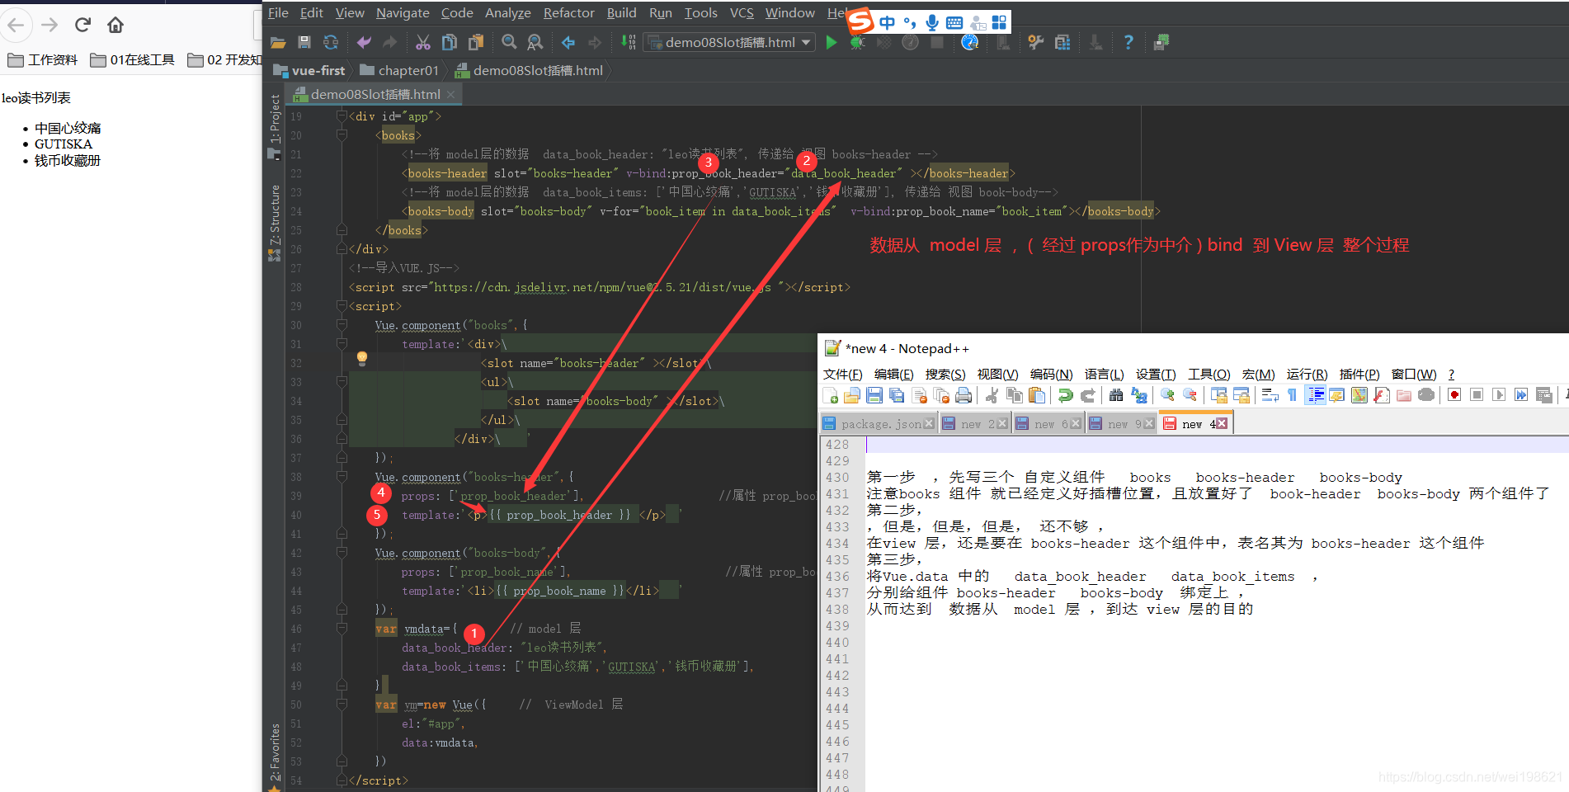Viewport: 1569px width, 792px height.
Task: Open the IntelliJ VCS menu
Action: pyautogui.click(x=742, y=12)
